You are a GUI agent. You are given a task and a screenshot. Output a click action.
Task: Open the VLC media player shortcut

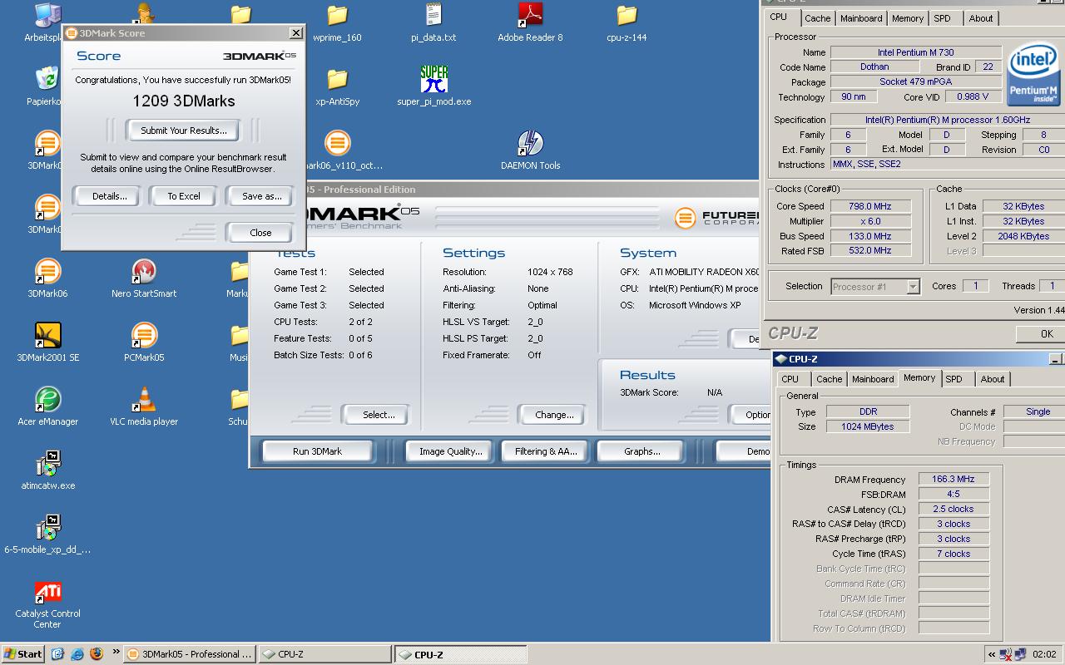click(144, 399)
